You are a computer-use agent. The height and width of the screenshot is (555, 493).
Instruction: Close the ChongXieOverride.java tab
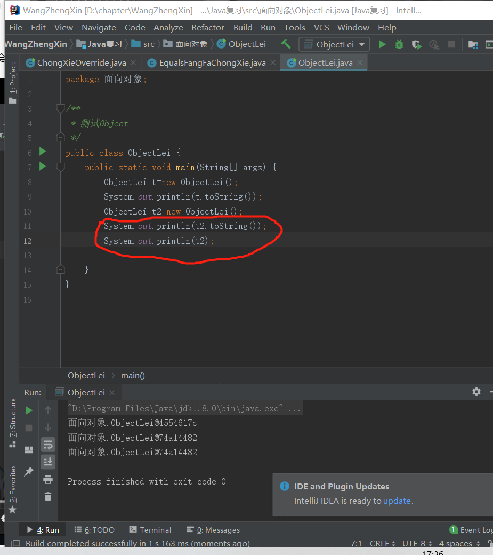pos(133,62)
